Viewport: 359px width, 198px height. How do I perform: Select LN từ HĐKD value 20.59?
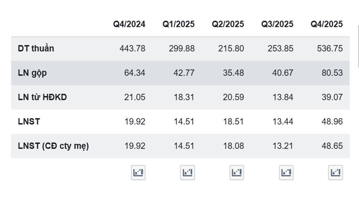[x=233, y=97]
